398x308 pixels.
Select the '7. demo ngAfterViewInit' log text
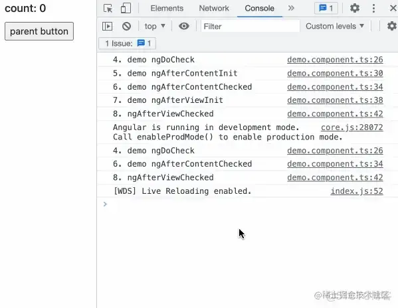[x=168, y=100]
